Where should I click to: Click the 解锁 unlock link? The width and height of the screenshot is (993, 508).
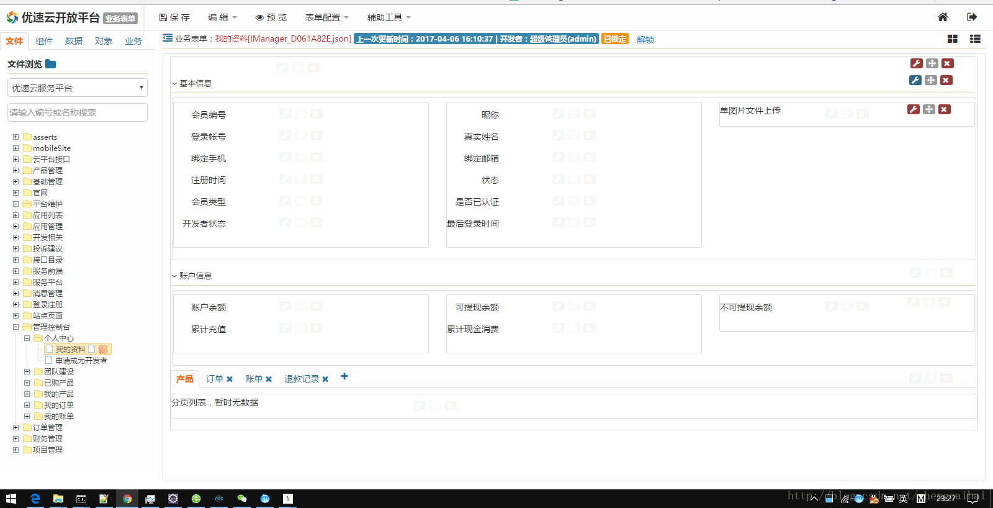tap(645, 39)
